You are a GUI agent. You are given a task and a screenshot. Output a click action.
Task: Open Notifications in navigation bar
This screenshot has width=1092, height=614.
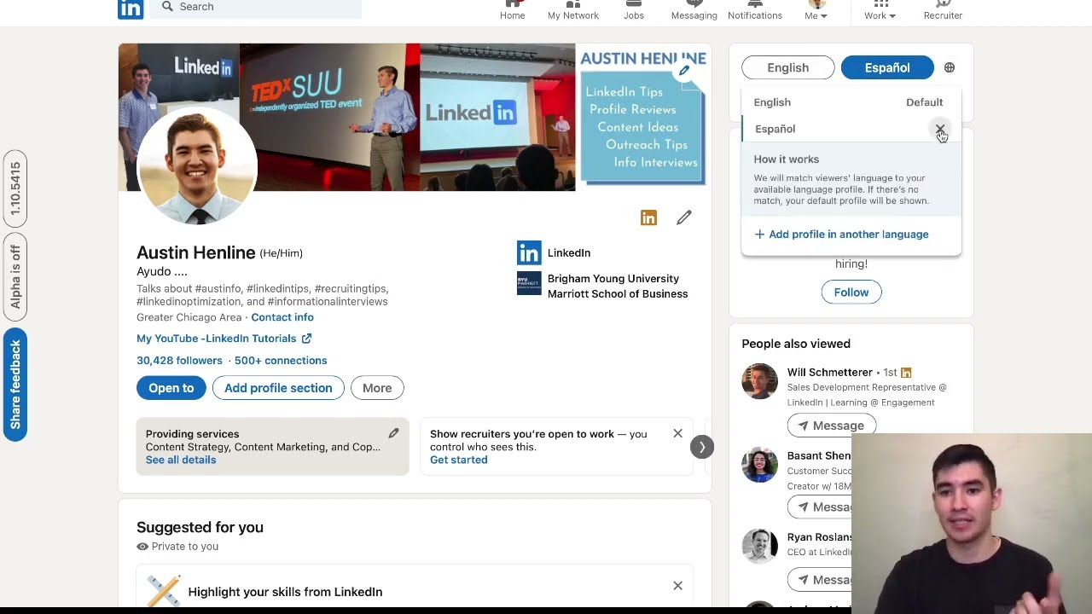pyautogui.click(x=755, y=10)
